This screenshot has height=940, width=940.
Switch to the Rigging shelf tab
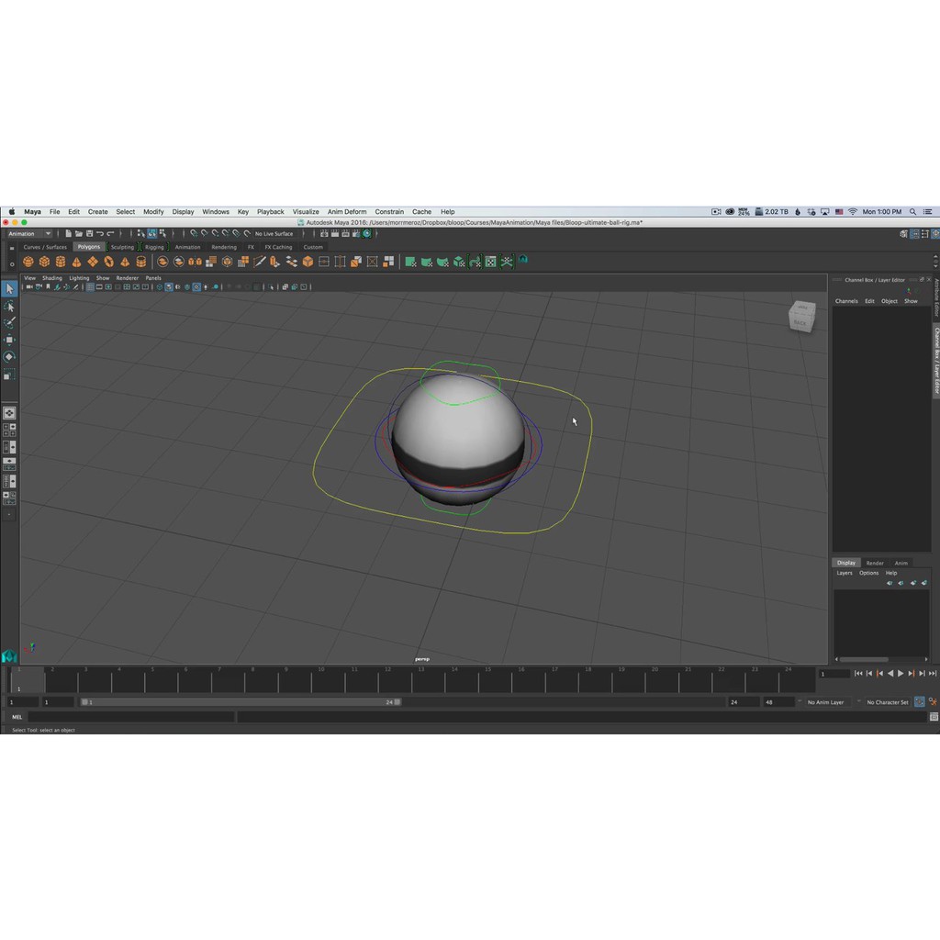(x=154, y=247)
